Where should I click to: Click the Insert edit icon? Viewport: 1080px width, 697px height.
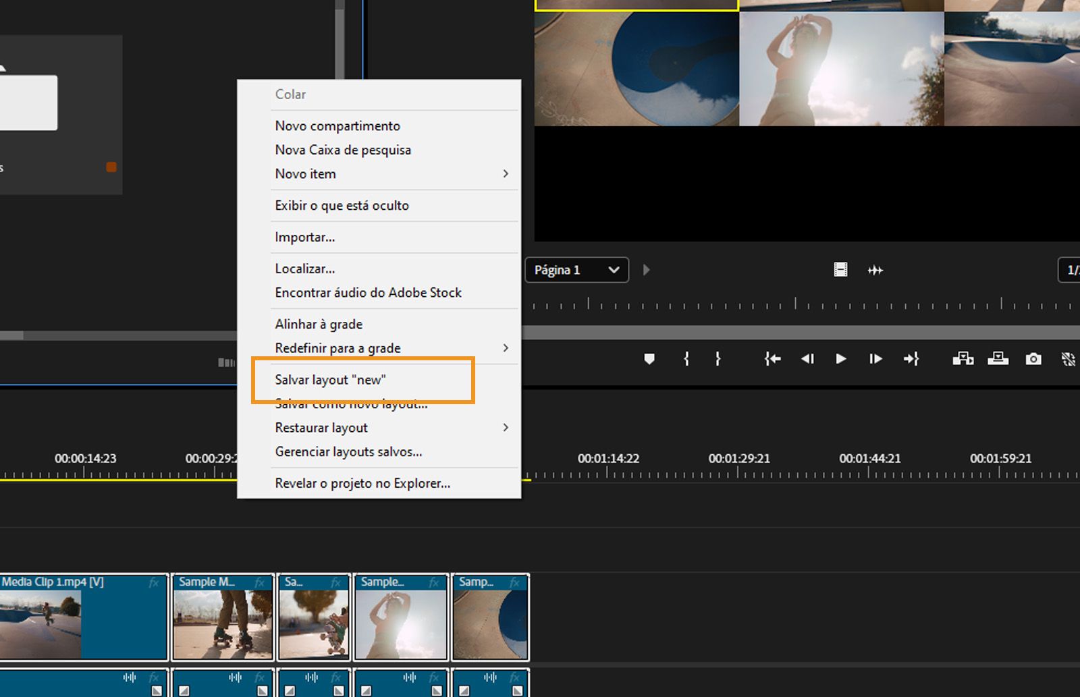tap(963, 359)
